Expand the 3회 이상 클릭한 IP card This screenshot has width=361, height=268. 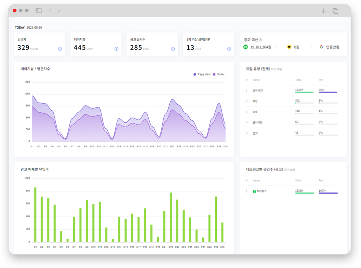point(229,49)
